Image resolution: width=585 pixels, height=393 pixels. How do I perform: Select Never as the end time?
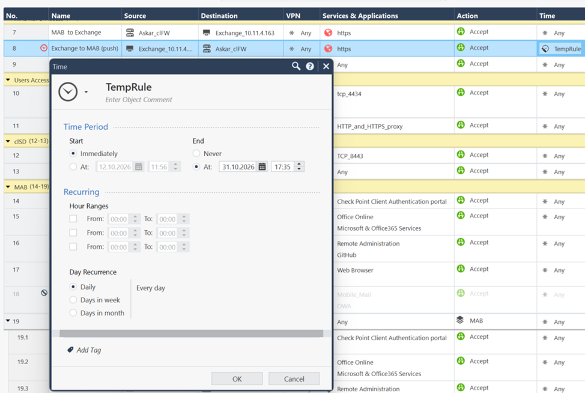coord(196,153)
